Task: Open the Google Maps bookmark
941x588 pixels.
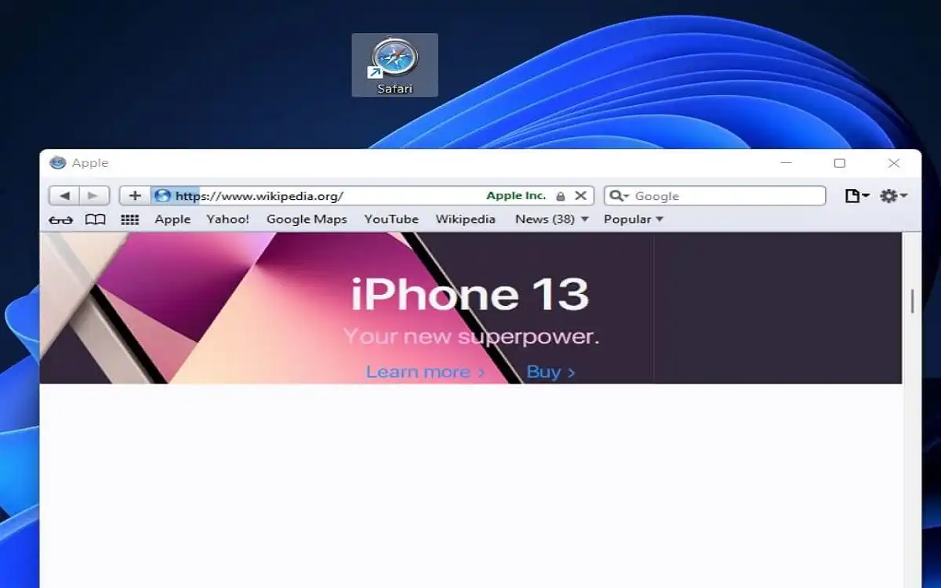Action: click(307, 220)
